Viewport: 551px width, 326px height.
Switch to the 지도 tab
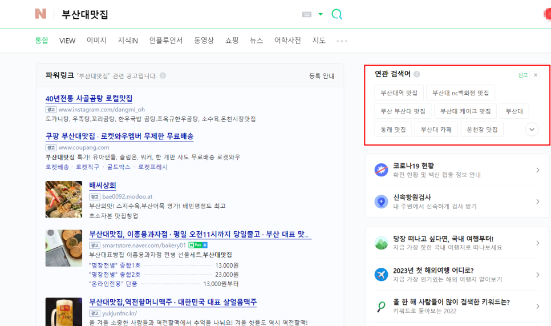coord(319,41)
